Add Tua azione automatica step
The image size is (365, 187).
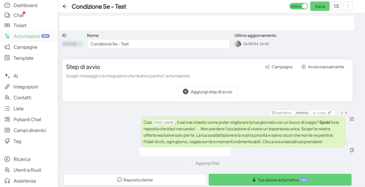(x=280, y=180)
